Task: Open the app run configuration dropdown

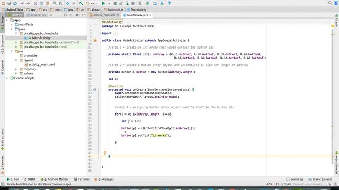Action: tap(92, 3)
